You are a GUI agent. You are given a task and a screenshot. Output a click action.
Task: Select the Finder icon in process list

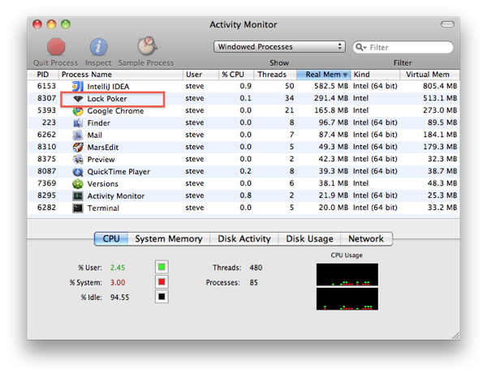[78, 123]
